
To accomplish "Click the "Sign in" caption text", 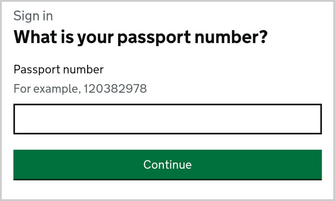I will [x=33, y=16].
